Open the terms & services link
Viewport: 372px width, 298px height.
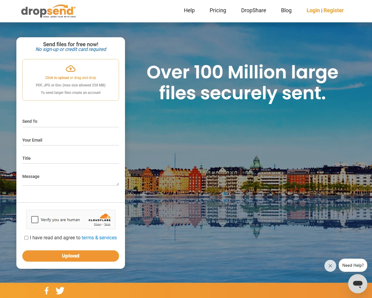coord(99,238)
